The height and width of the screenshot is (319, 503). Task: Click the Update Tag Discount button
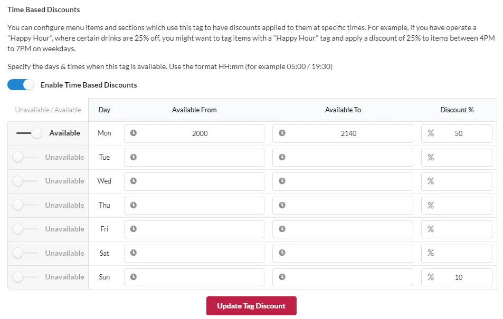(x=251, y=306)
